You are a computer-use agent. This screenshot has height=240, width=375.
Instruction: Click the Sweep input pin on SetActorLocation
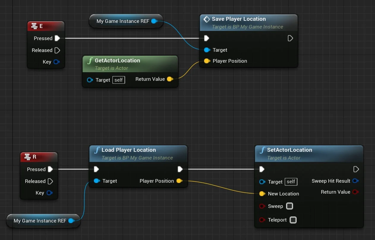pos(262,206)
